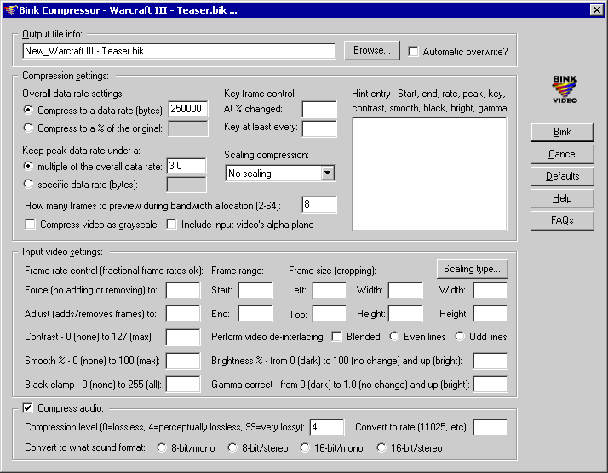This screenshot has height=473, width=608.
Task: Select specific data rate (bytes) option
Action: [x=28, y=184]
